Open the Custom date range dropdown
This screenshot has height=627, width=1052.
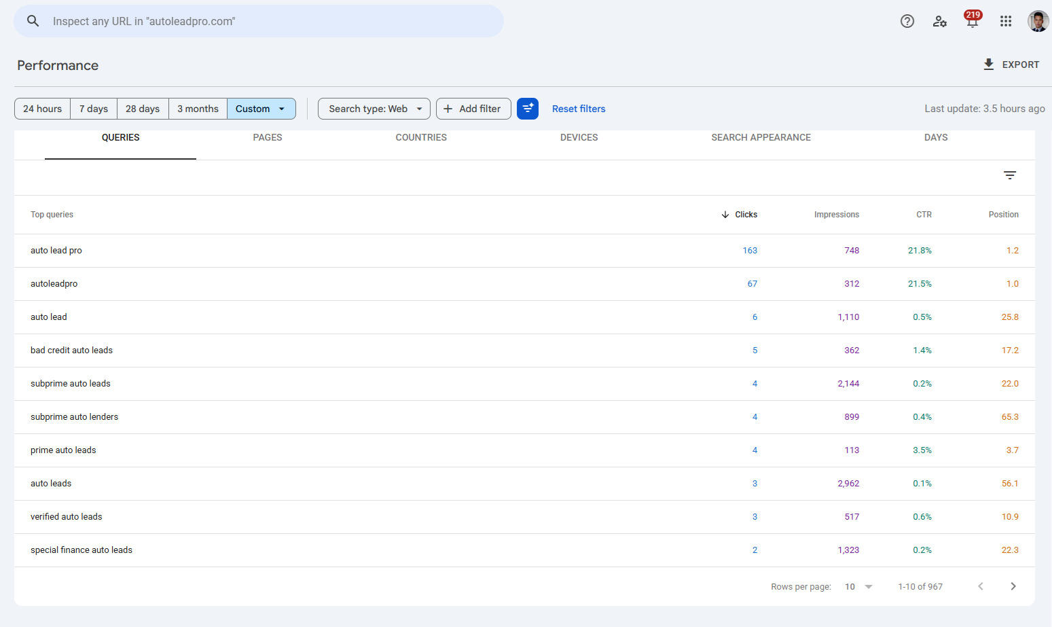point(261,109)
